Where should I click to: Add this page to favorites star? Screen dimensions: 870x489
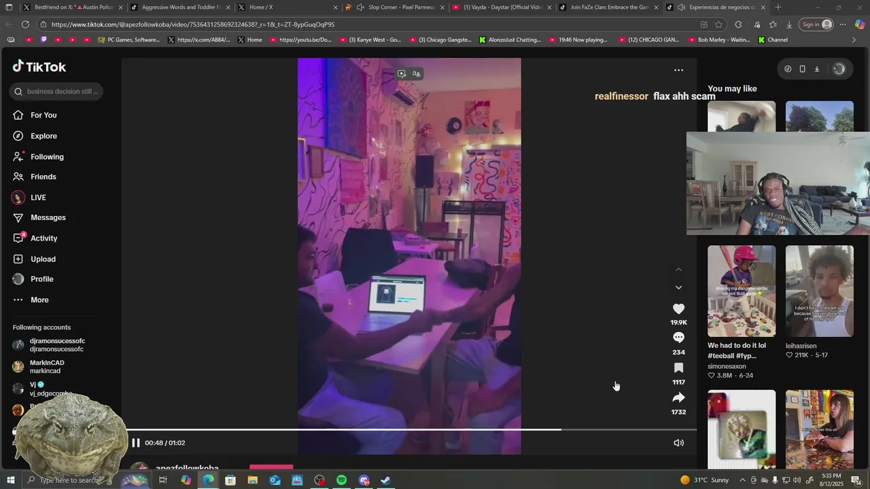click(718, 24)
